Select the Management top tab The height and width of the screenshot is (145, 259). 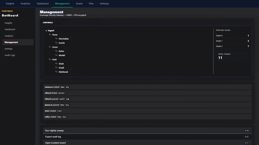pyautogui.click(x=62, y=4)
